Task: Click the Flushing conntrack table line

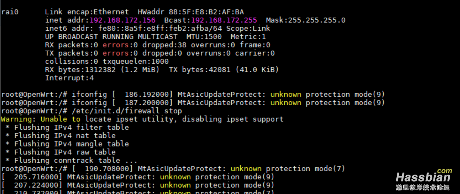Action: click(72, 160)
